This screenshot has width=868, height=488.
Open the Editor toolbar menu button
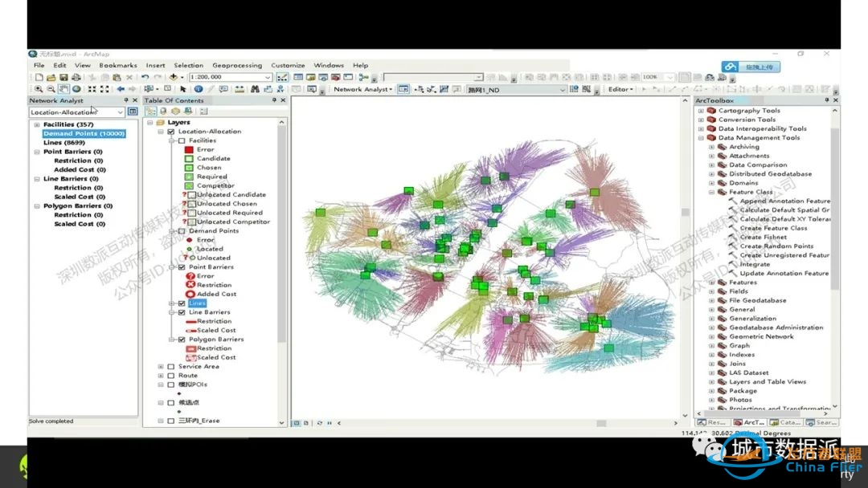click(x=620, y=89)
